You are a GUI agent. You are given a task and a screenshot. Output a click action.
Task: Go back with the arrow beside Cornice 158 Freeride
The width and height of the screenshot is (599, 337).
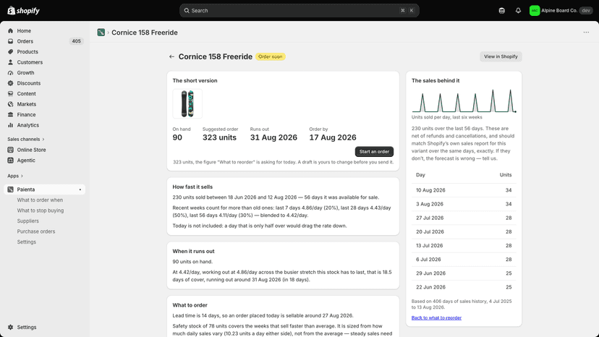(171, 56)
